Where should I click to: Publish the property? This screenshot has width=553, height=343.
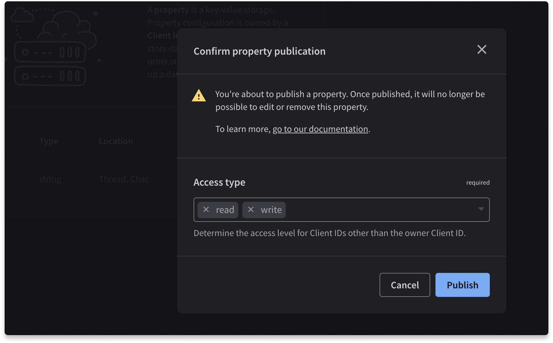point(462,285)
